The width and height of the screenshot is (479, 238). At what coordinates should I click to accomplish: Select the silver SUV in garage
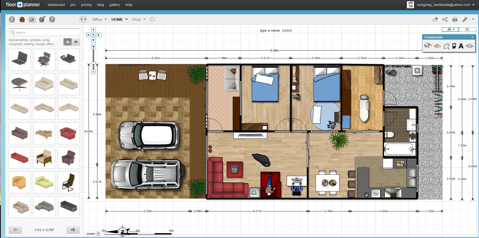click(147, 174)
